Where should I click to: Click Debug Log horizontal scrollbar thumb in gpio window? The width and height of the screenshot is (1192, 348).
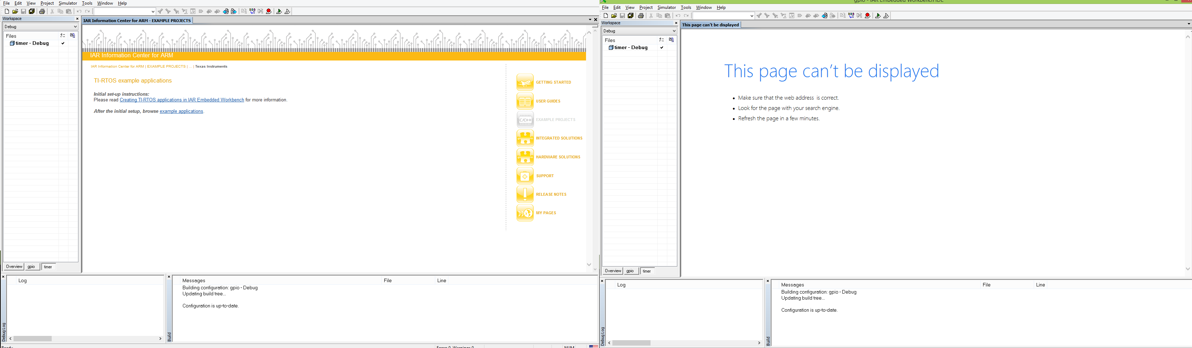click(x=632, y=343)
